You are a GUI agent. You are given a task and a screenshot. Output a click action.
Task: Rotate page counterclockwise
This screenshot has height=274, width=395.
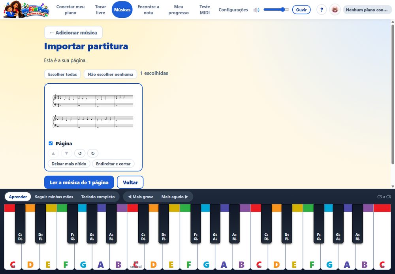[x=80, y=153]
